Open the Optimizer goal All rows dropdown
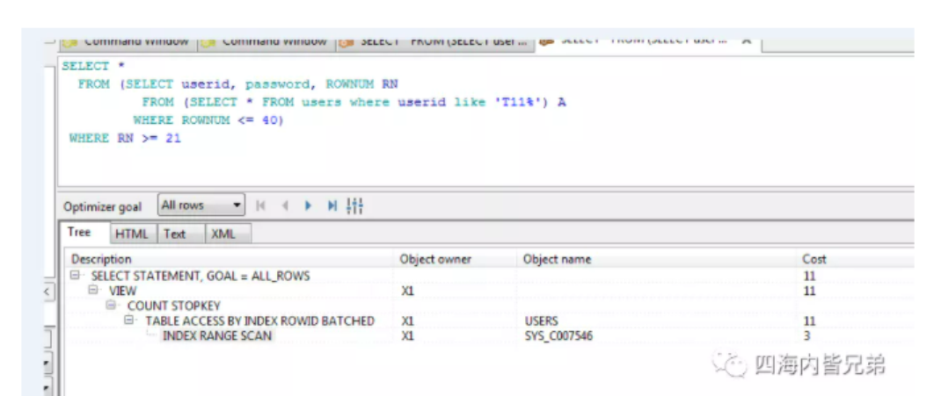Image resolution: width=934 pixels, height=396 pixels. pos(202,205)
